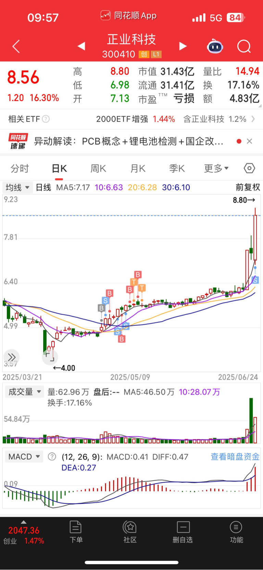Switch to 季K tab
Viewport: 263px width, 570px height.
[177, 168]
